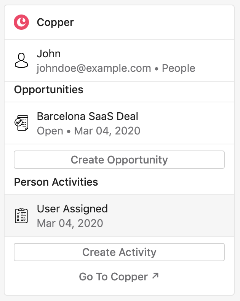Click the external arrow icon after Go To Copper
The image size is (240, 301).
[x=155, y=276]
